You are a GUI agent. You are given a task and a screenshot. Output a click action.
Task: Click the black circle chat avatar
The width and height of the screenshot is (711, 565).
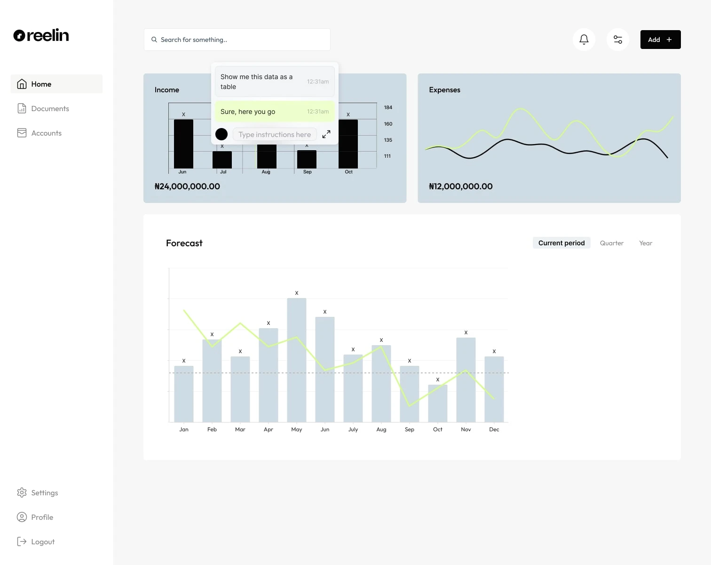point(221,134)
